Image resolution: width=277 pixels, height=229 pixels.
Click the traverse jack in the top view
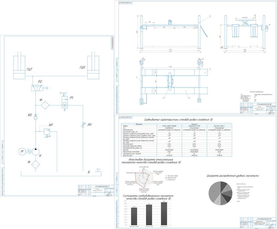(170, 82)
